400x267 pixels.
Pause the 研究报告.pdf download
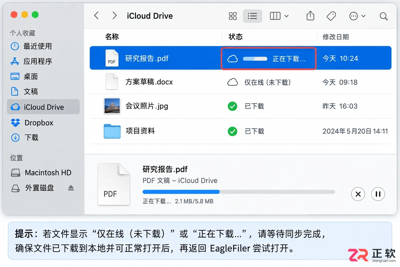tap(378, 194)
